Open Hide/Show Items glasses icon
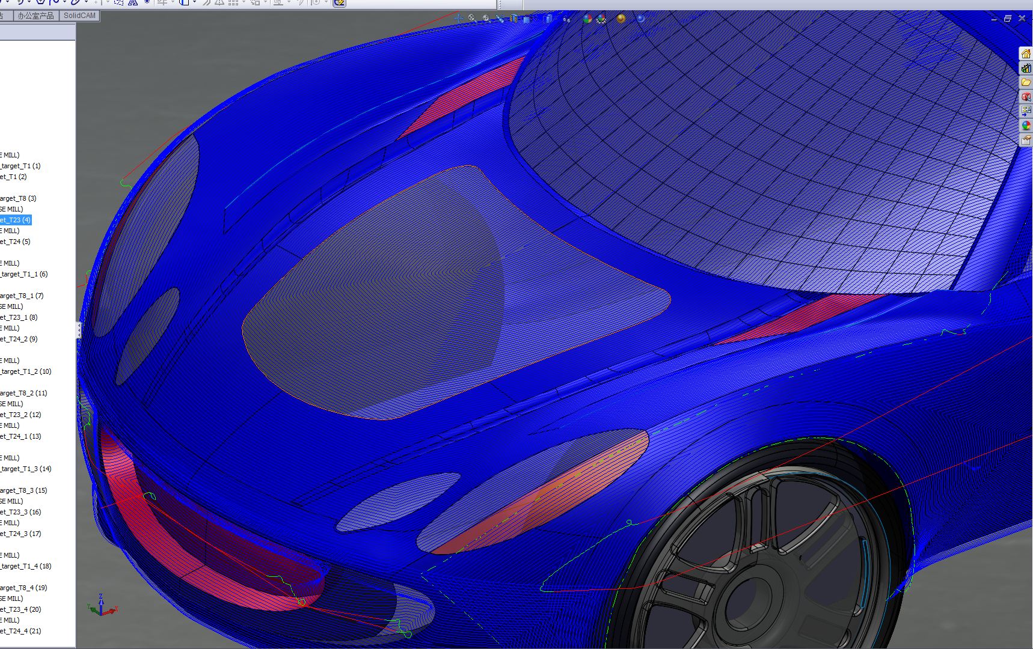The image size is (1033, 649). click(566, 19)
